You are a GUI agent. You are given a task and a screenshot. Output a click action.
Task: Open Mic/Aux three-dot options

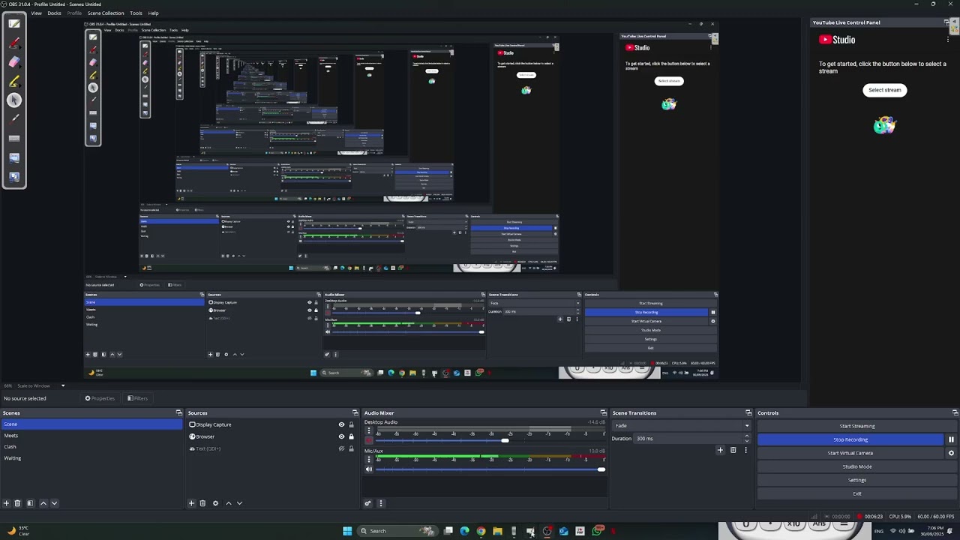tap(368, 459)
